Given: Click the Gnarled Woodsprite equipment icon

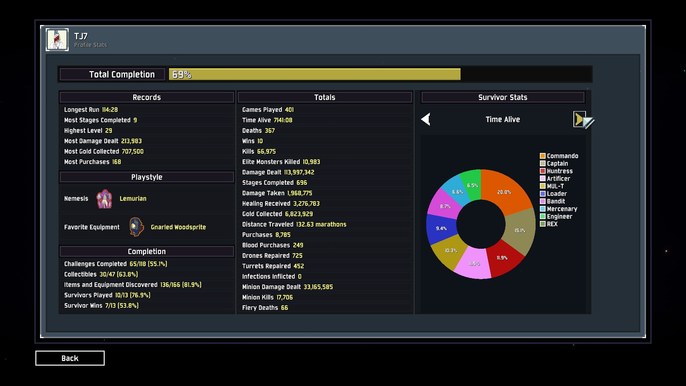Looking at the screenshot, I should [136, 227].
